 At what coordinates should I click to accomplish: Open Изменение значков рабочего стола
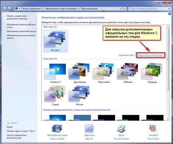[22, 26]
